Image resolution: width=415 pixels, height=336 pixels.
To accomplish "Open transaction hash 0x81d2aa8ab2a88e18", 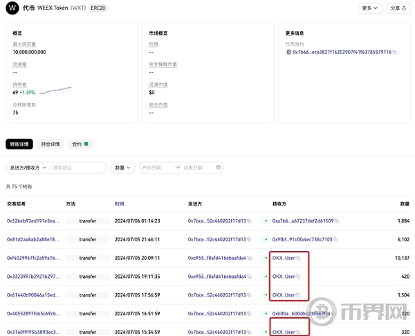I will (x=33, y=239).
